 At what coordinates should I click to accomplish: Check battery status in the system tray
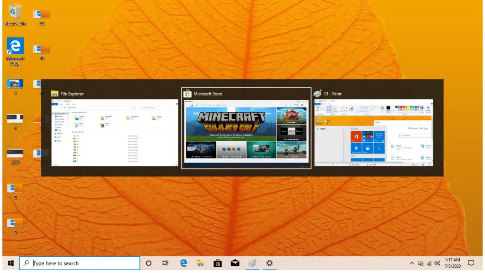(x=420, y=263)
